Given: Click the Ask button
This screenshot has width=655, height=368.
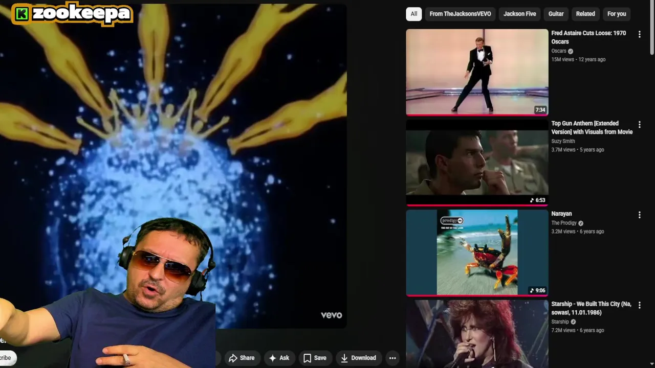Looking at the screenshot, I should click(279, 358).
